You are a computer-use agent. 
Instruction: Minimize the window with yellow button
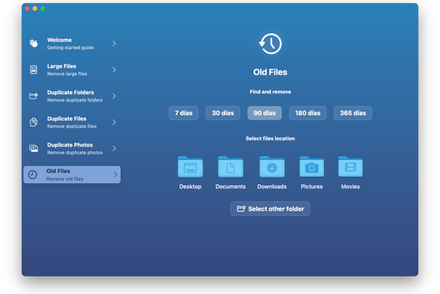[x=35, y=9]
